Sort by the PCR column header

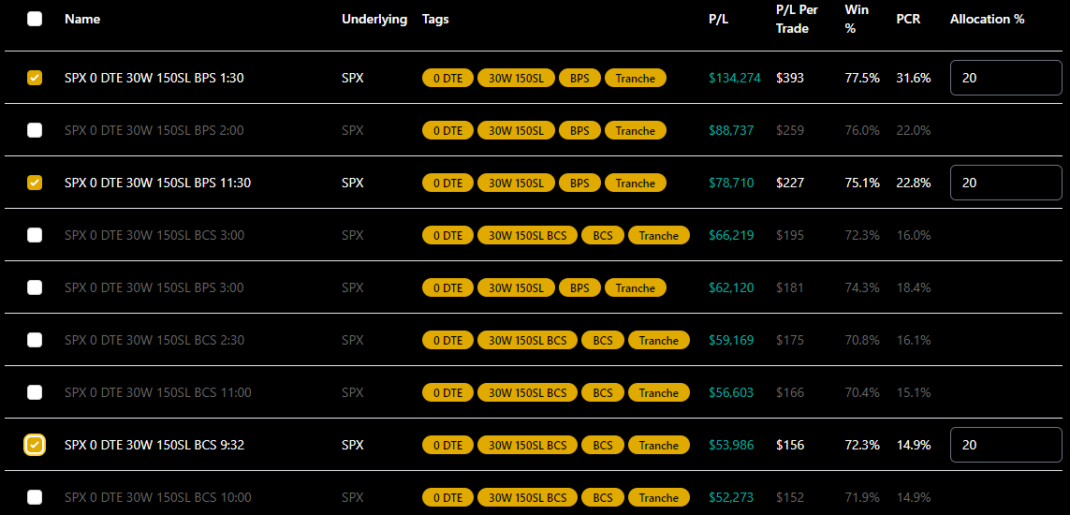coord(908,19)
